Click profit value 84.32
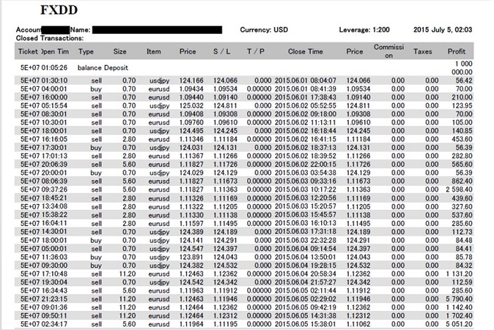Viewport: 494px width, 330px height. point(464,265)
